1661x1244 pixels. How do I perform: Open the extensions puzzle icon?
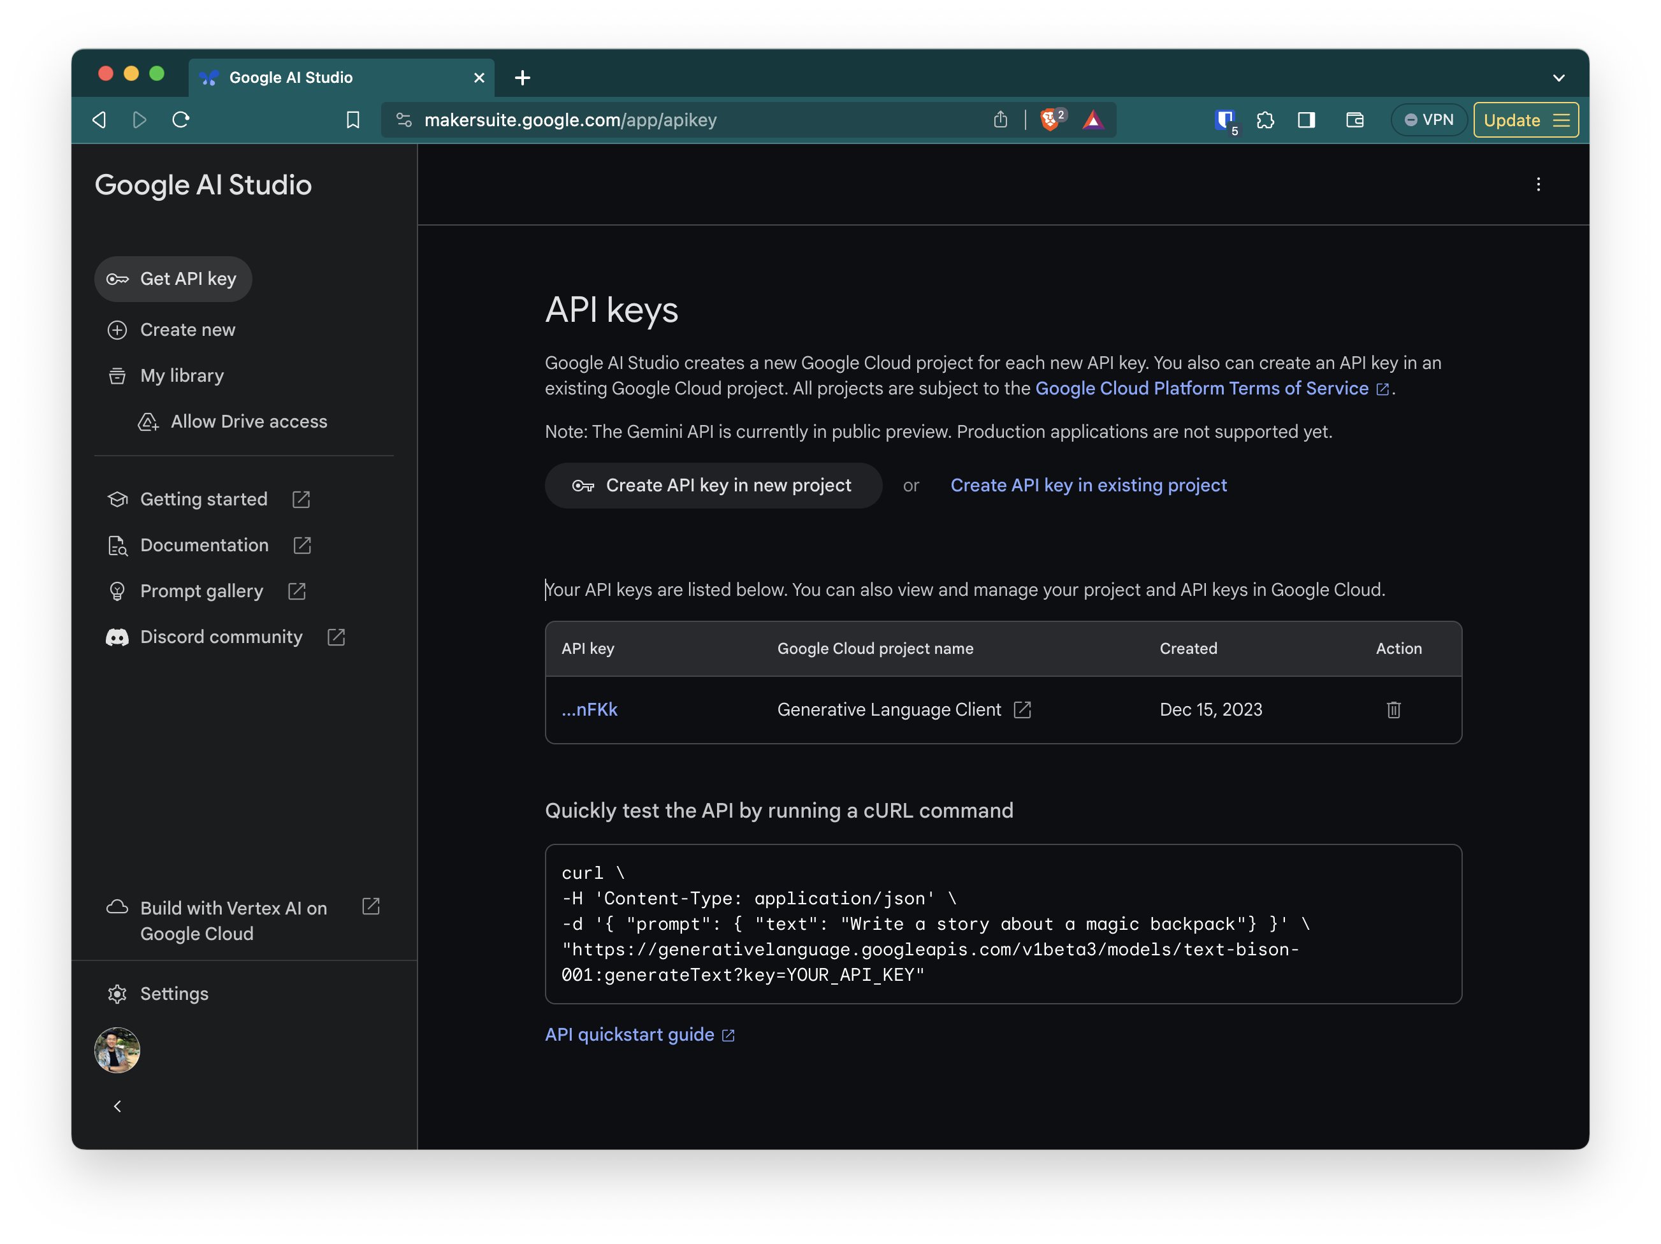click(x=1266, y=120)
